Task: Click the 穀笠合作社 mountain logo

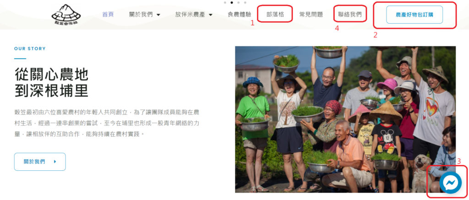Action: tap(66, 14)
